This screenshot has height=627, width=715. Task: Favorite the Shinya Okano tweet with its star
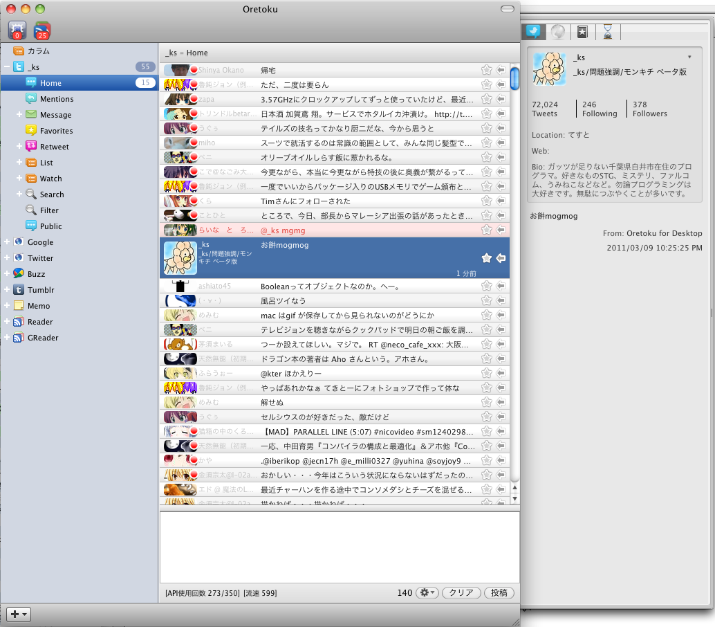[486, 70]
